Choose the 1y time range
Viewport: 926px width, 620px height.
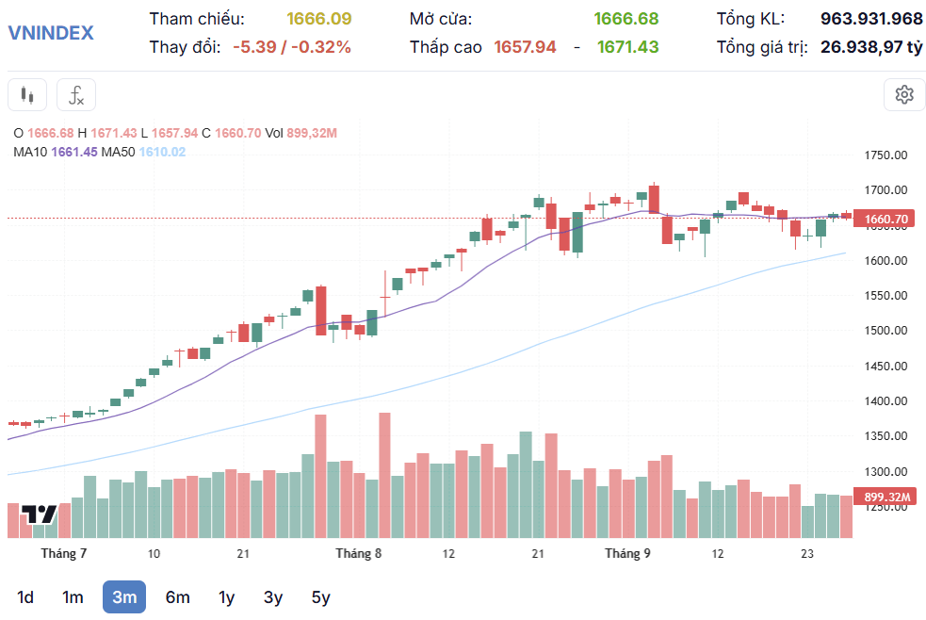(x=227, y=597)
